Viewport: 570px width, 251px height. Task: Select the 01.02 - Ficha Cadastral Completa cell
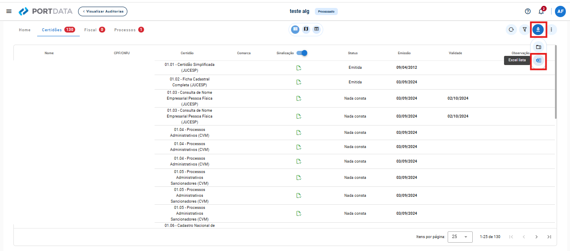pyautogui.click(x=190, y=82)
